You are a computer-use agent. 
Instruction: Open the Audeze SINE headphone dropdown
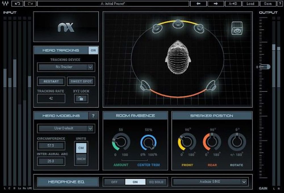coord(210,182)
